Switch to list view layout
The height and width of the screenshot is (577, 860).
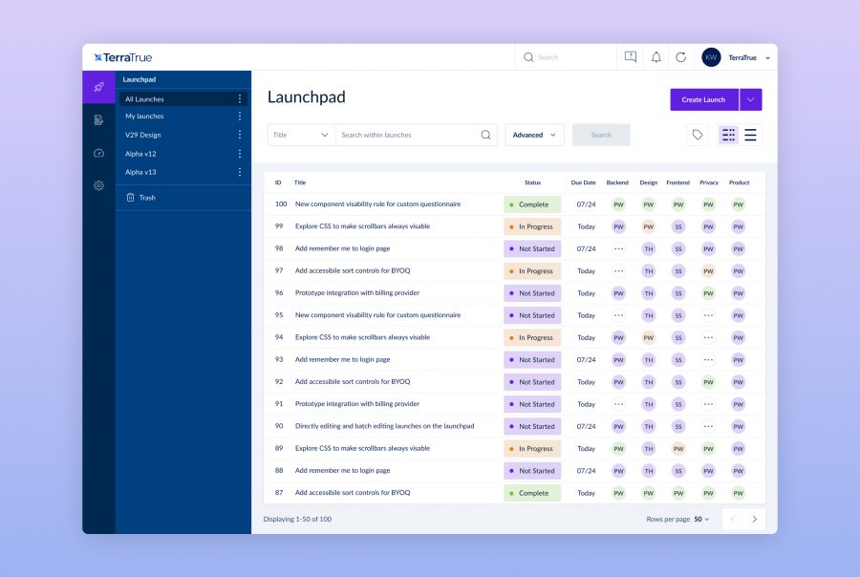click(x=750, y=135)
